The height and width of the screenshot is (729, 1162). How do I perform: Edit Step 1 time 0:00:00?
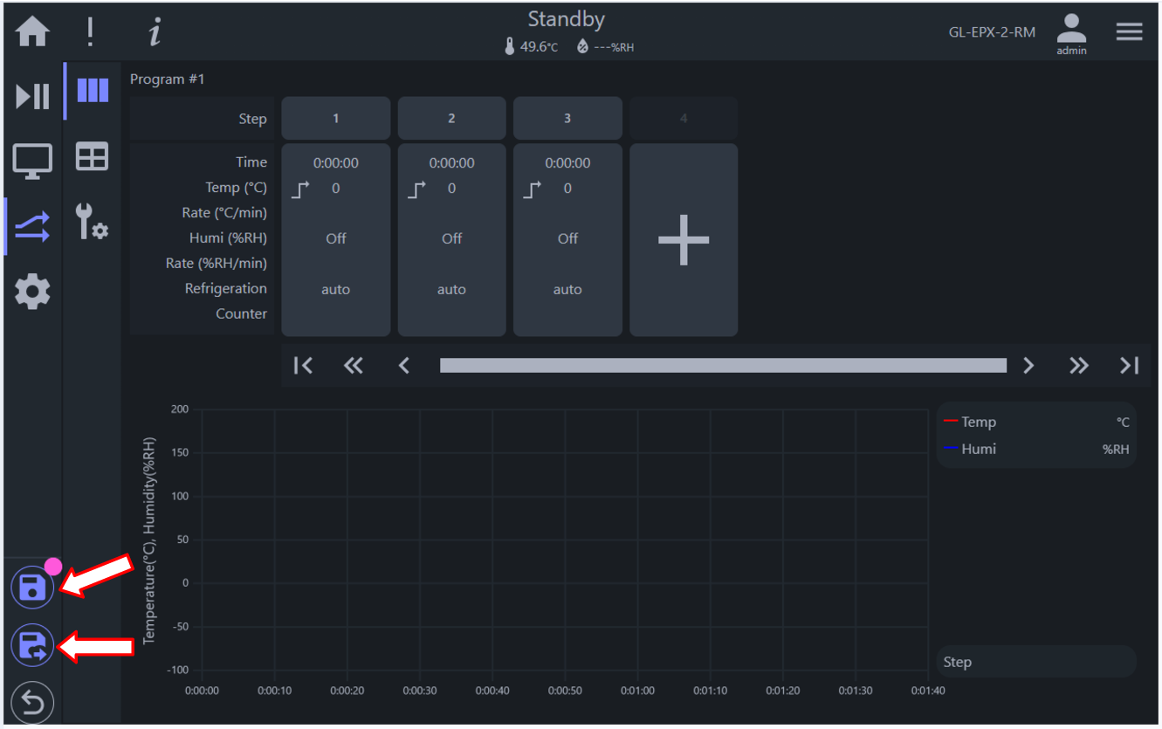(336, 163)
